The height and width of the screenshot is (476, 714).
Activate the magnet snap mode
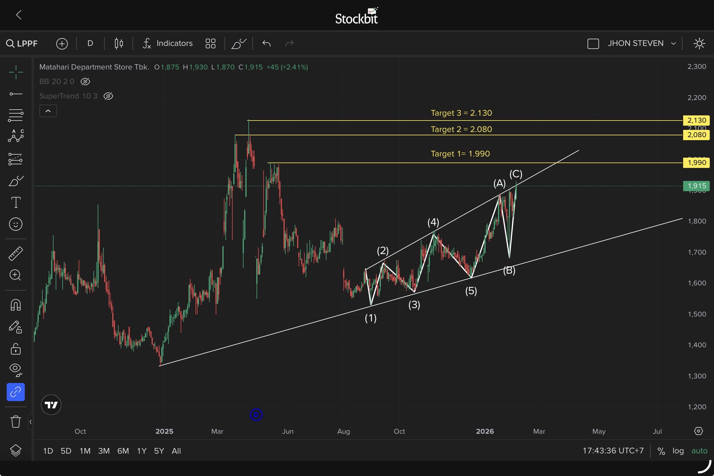coord(16,305)
